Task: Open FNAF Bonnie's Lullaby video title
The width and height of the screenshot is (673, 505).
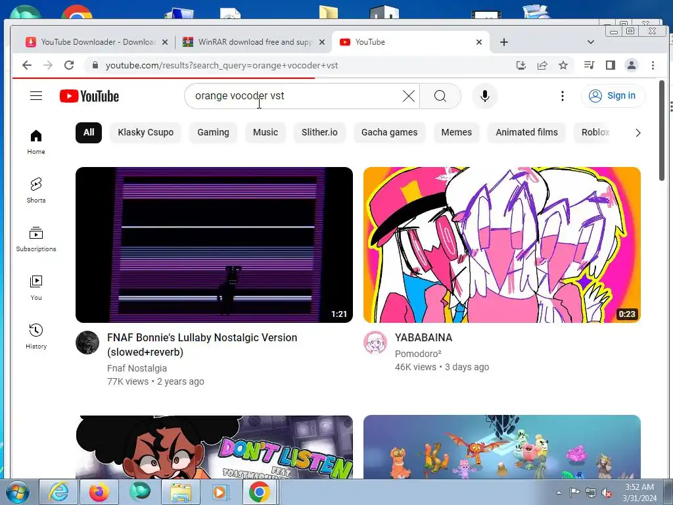Action: (x=202, y=345)
